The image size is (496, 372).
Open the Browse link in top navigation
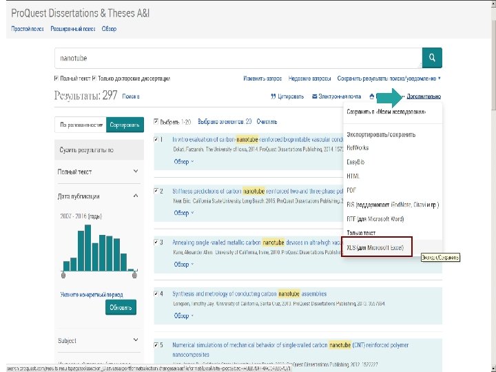109,29
